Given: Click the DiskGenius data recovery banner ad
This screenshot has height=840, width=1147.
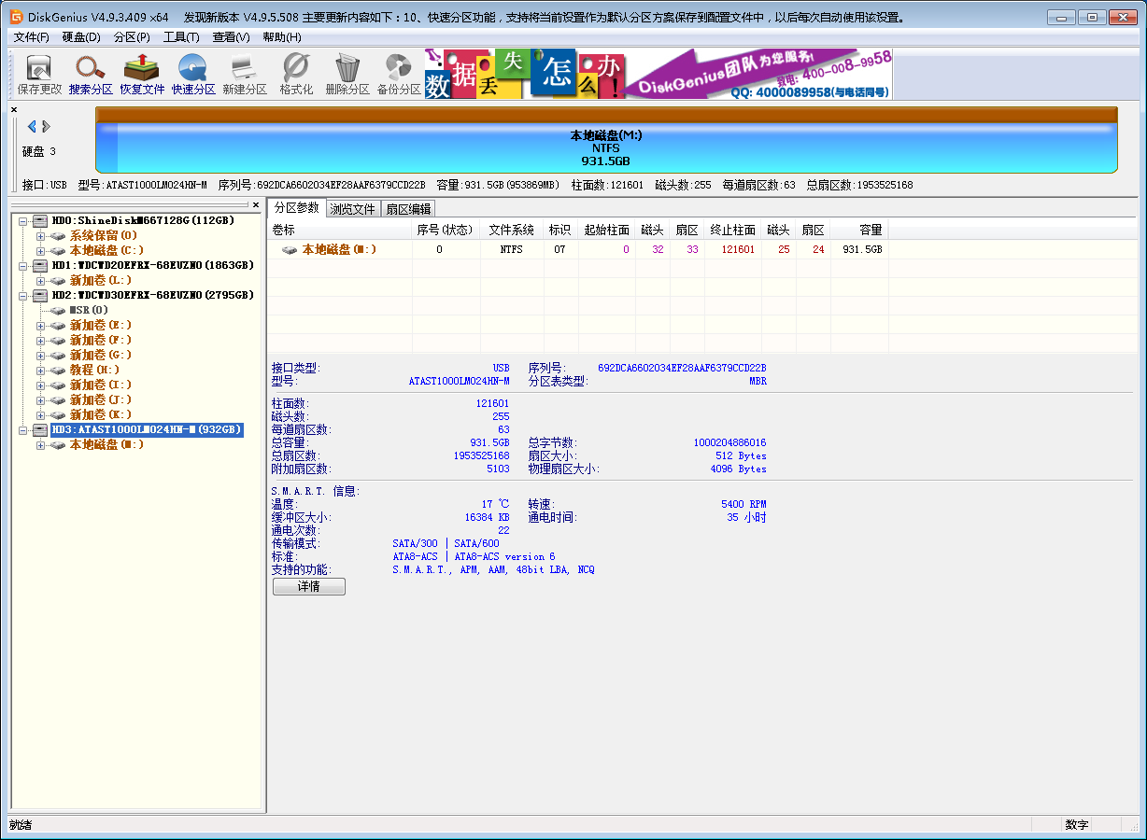Looking at the screenshot, I should [658, 74].
